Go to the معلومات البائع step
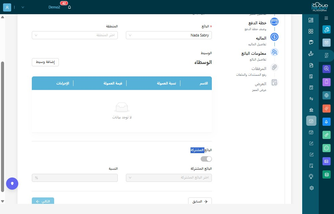Viewport: 334px width, 214px height. [254, 53]
